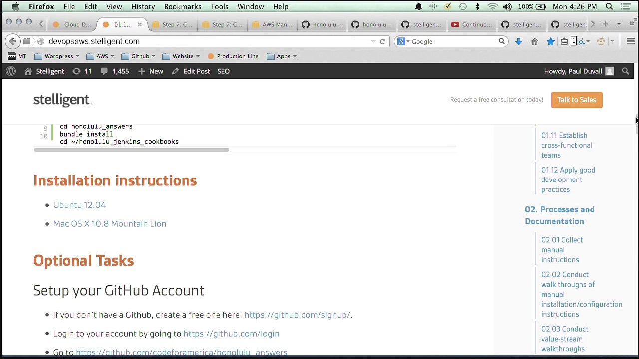Open the 1,455 comments in admin bar
The height and width of the screenshot is (359, 639).
point(114,71)
